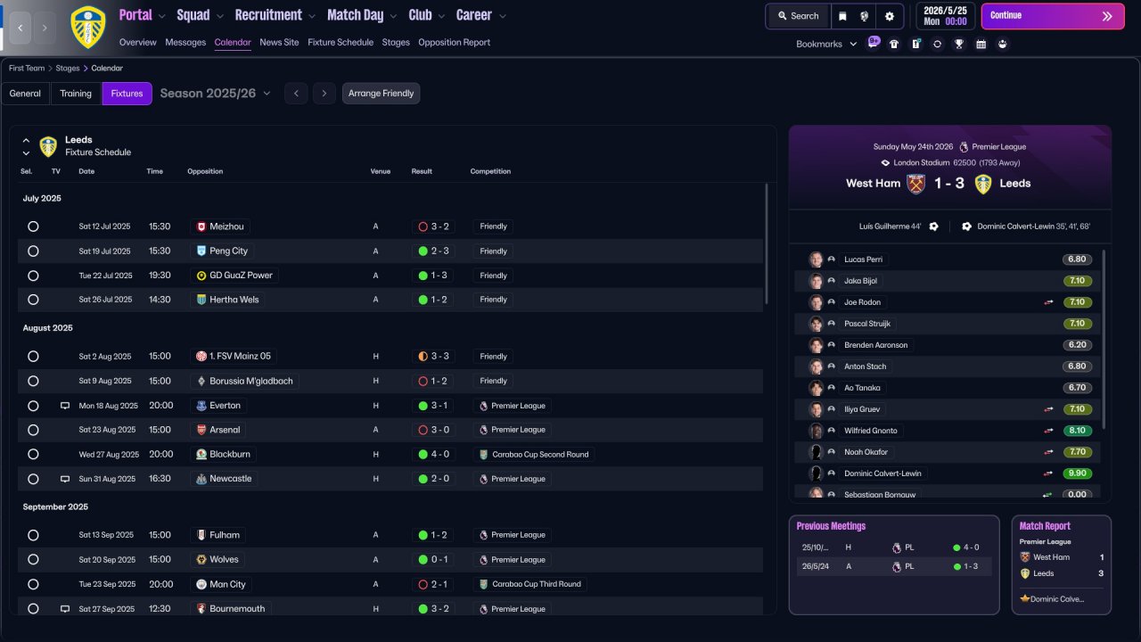Select the Meizhou fixture radio button
The image size is (1141, 642).
[x=33, y=226]
